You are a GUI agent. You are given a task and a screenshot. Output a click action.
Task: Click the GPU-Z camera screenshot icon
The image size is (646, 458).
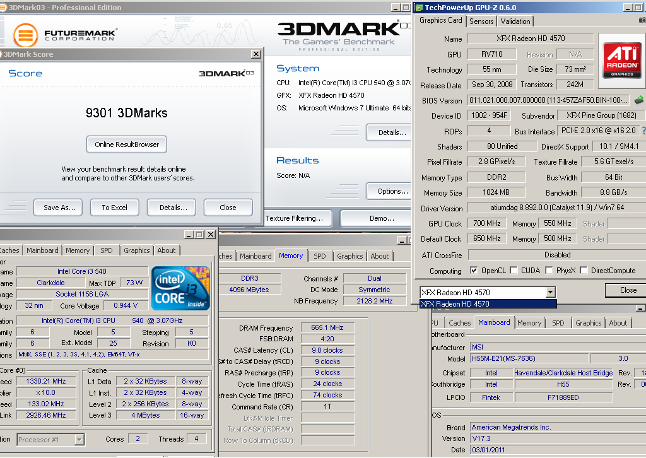(642, 20)
